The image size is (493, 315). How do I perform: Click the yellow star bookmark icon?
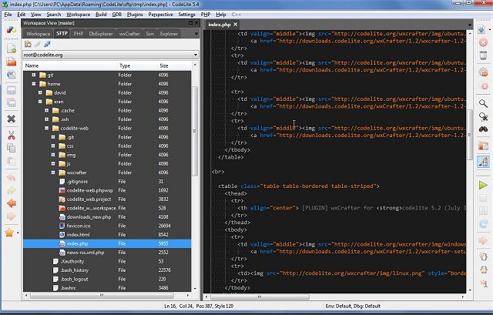click(x=9, y=232)
